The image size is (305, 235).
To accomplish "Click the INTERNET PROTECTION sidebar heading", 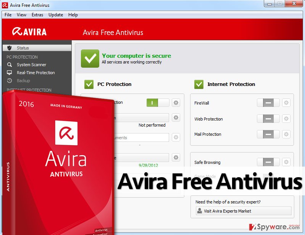I will pos(29,90).
